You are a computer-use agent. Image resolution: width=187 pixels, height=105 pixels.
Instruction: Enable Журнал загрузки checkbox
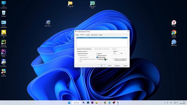click(97, 55)
